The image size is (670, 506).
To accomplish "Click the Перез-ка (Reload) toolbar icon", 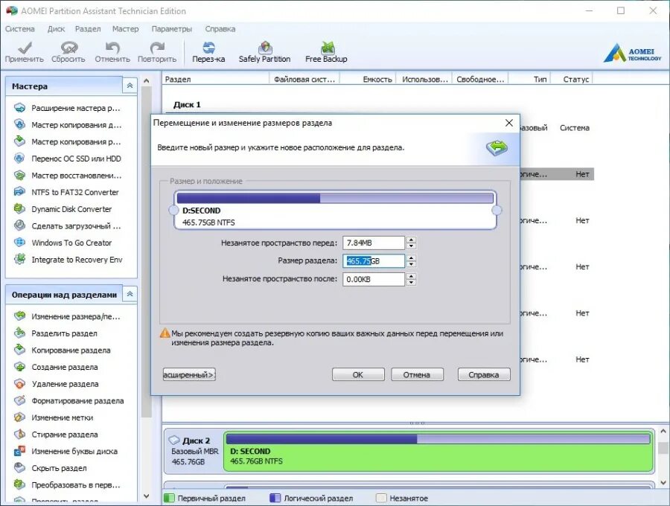I will (208, 52).
